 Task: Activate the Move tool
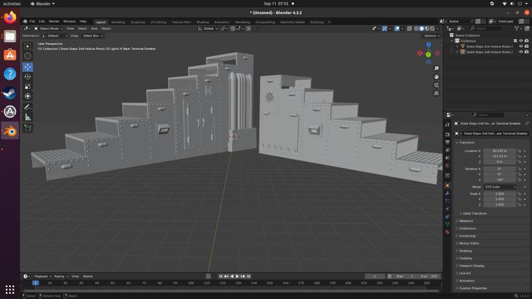pyautogui.click(x=28, y=67)
